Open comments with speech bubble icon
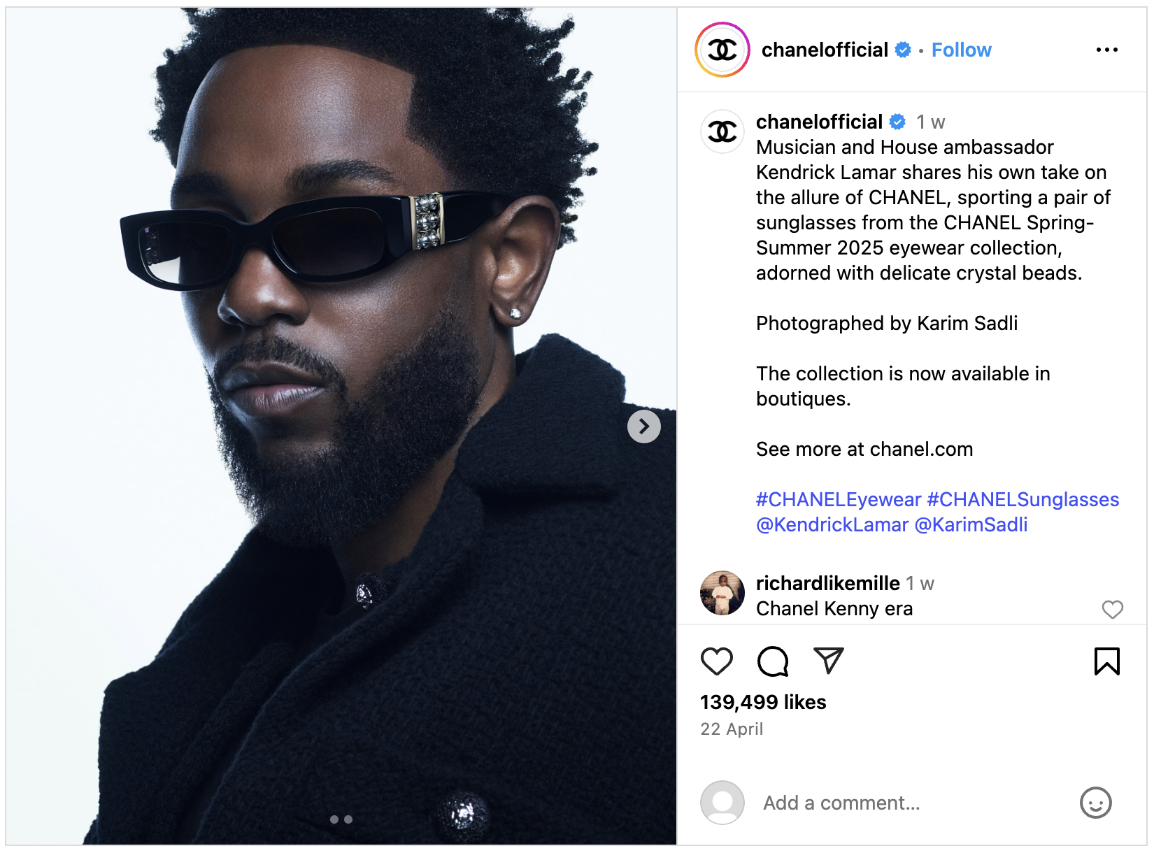The width and height of the screenshot is (1154, 853). 773,661
